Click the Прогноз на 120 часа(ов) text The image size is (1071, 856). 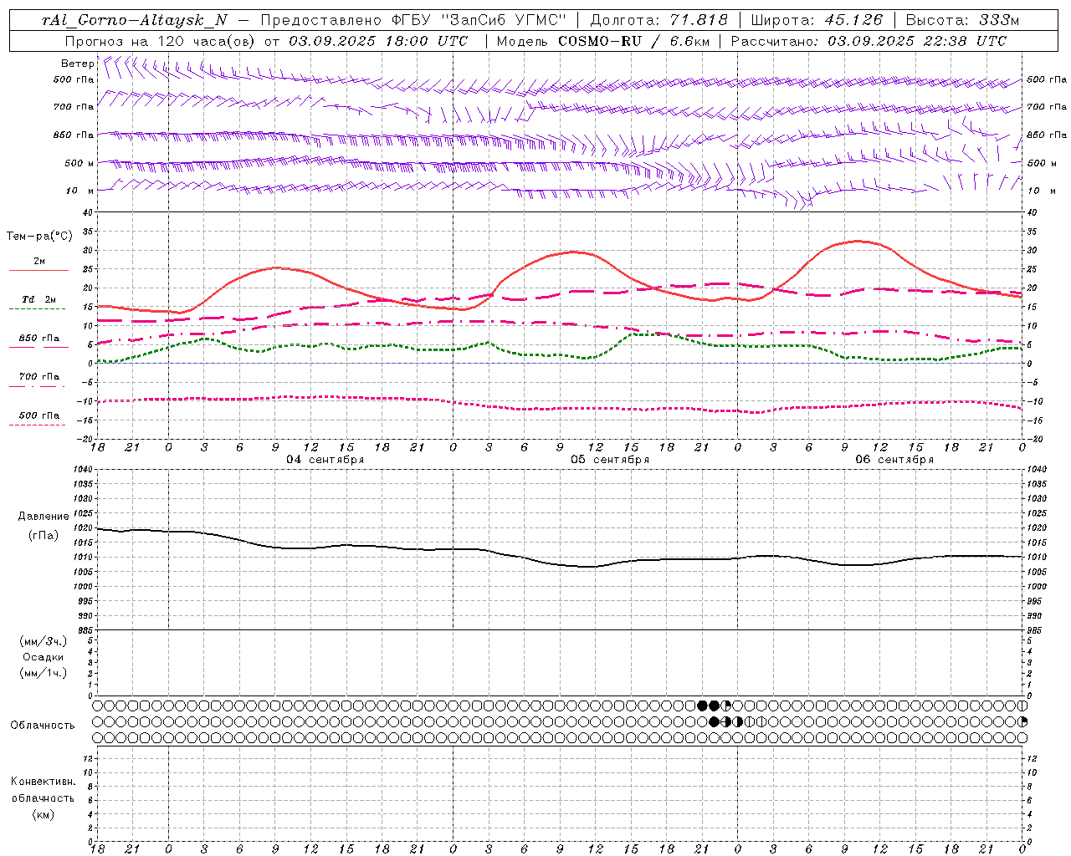[x=161, y=41]
